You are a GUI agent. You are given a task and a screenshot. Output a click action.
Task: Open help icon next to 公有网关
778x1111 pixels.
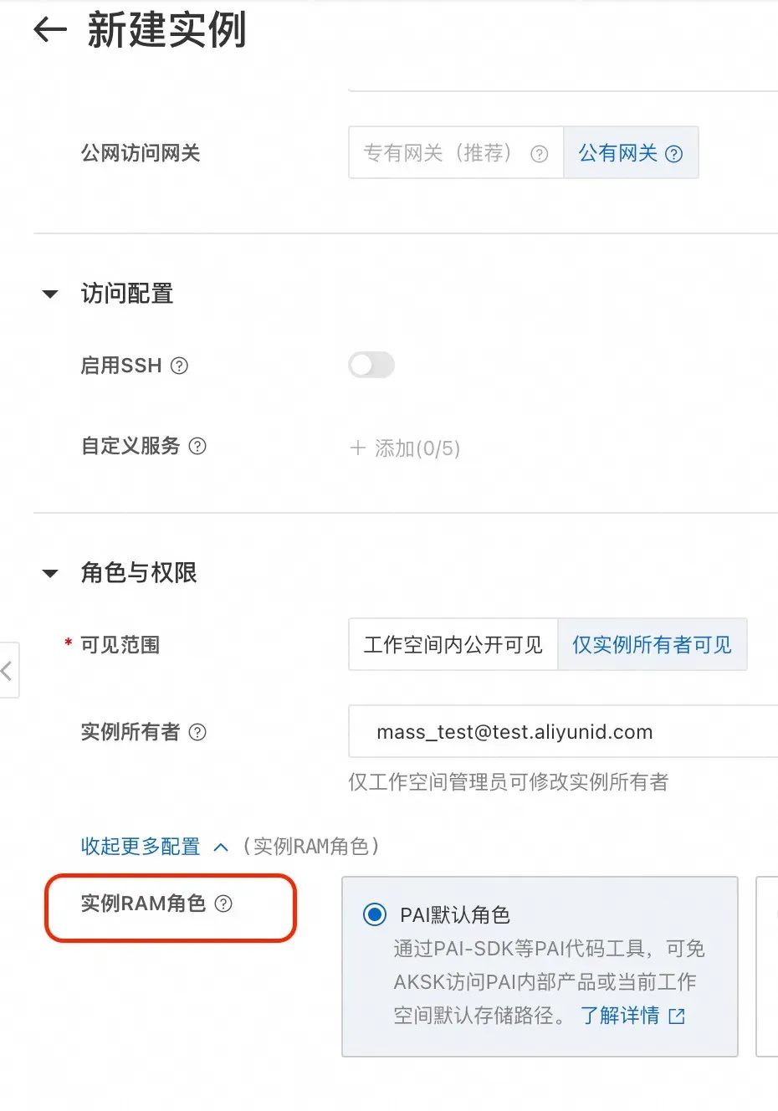coord(673,154)
